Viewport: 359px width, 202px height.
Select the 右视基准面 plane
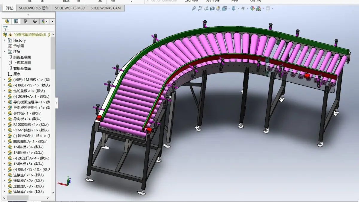(x=22, y=68)
